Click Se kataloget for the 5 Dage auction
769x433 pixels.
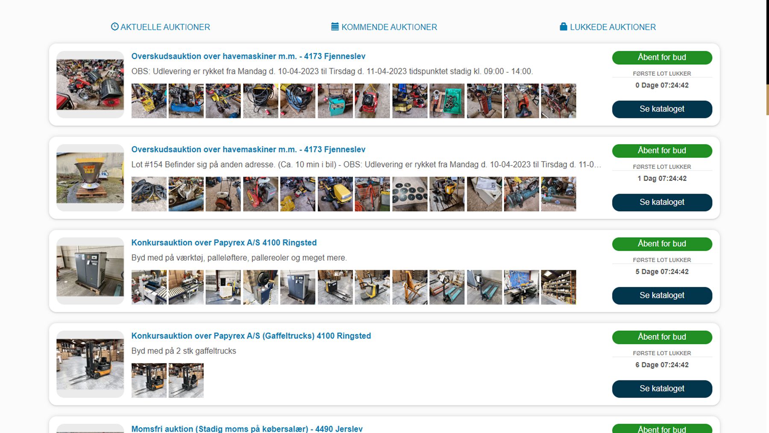(x=662, y=295)
